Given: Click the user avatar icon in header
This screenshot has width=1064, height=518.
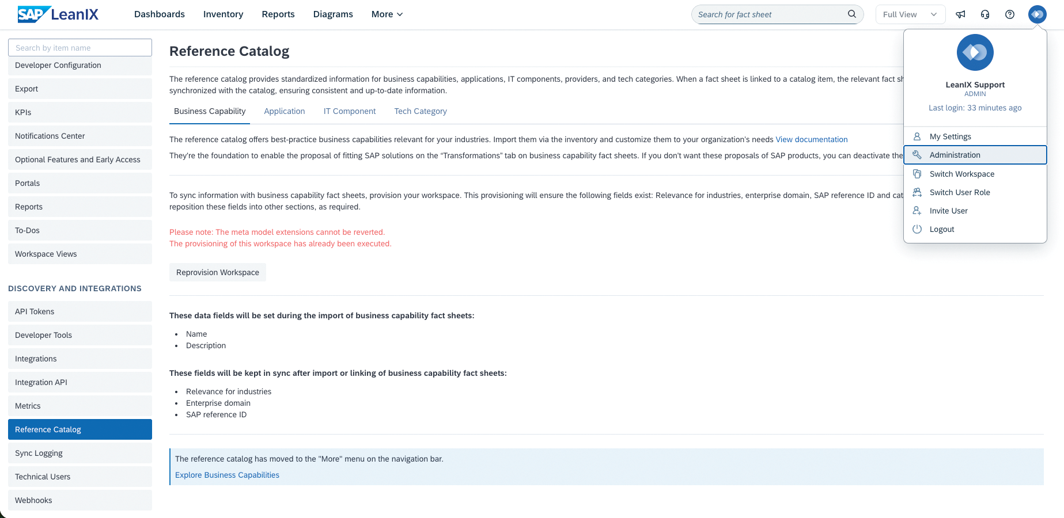Looking at the screenshot, I should coord(1038,14).
